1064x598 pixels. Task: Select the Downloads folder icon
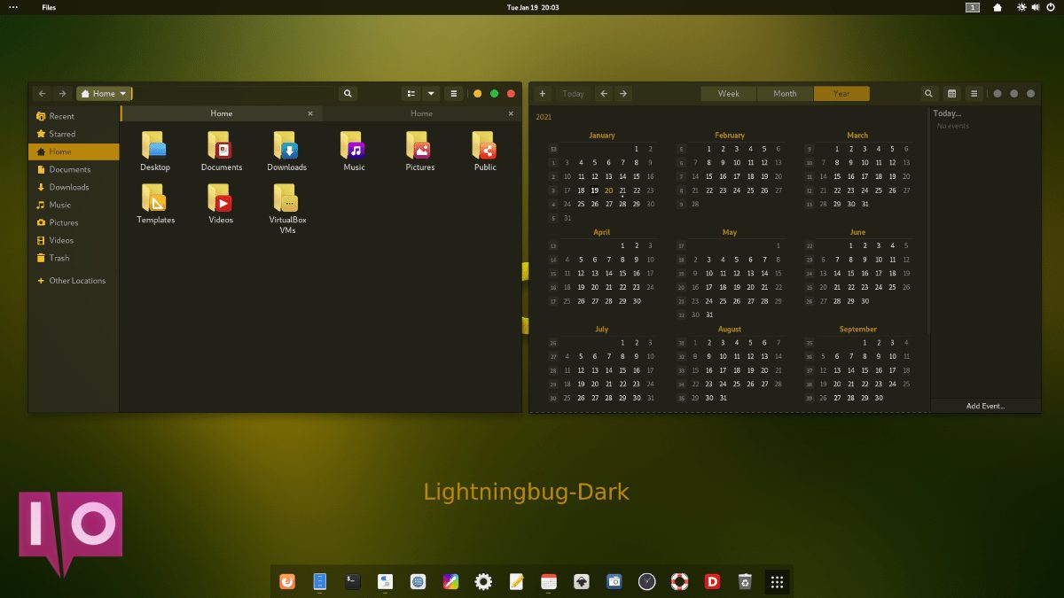[286, 145]
